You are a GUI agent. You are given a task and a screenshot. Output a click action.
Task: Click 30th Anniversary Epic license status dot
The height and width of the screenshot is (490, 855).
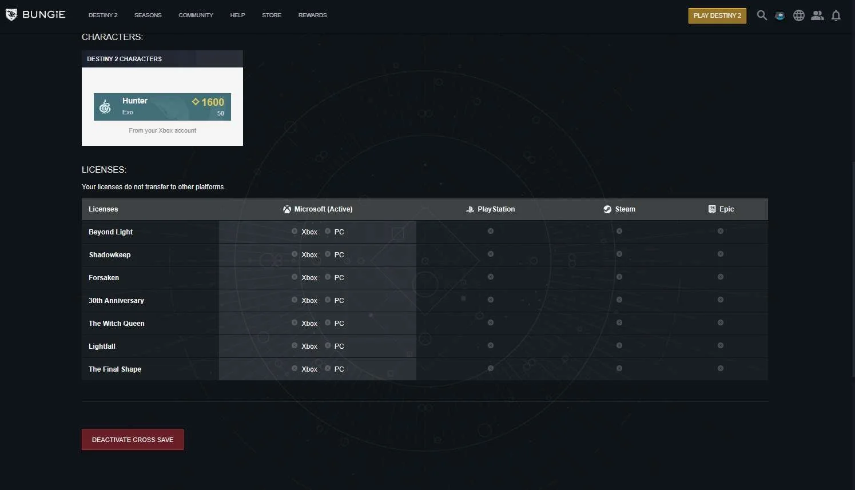point(721,300)
